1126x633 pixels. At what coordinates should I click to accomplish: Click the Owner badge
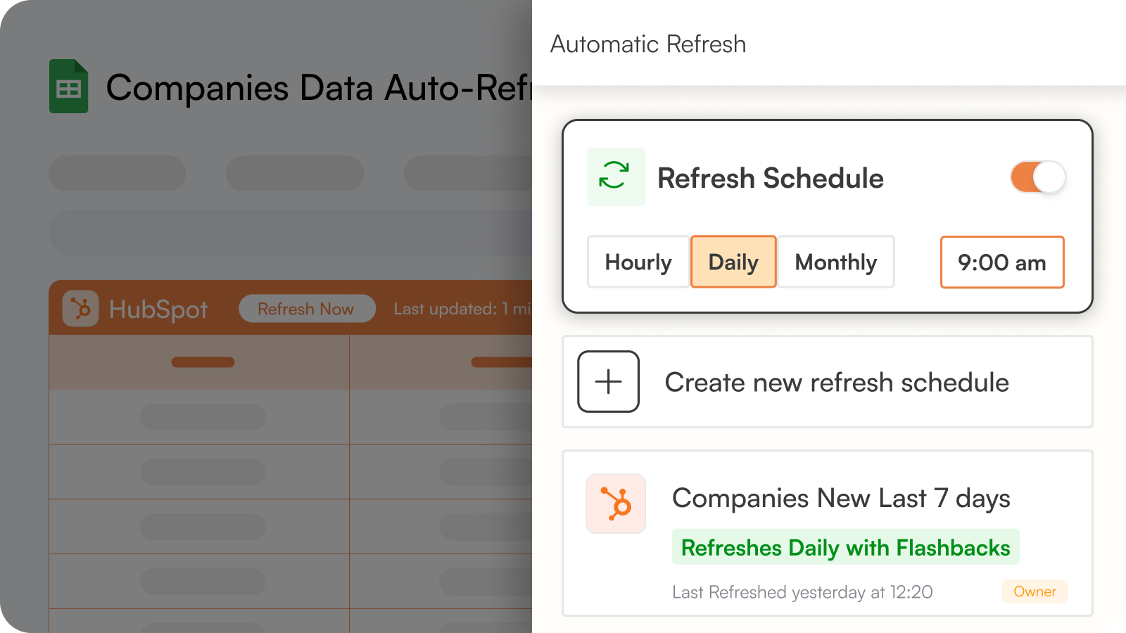tap(1035, 592)
